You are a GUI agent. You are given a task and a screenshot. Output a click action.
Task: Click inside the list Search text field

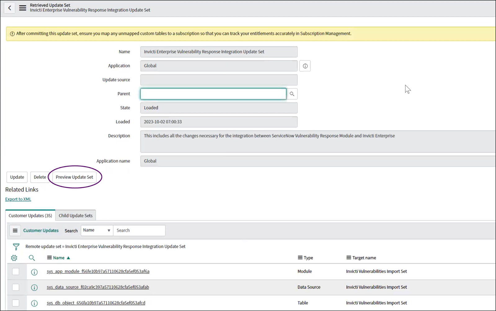coord(139,230)
